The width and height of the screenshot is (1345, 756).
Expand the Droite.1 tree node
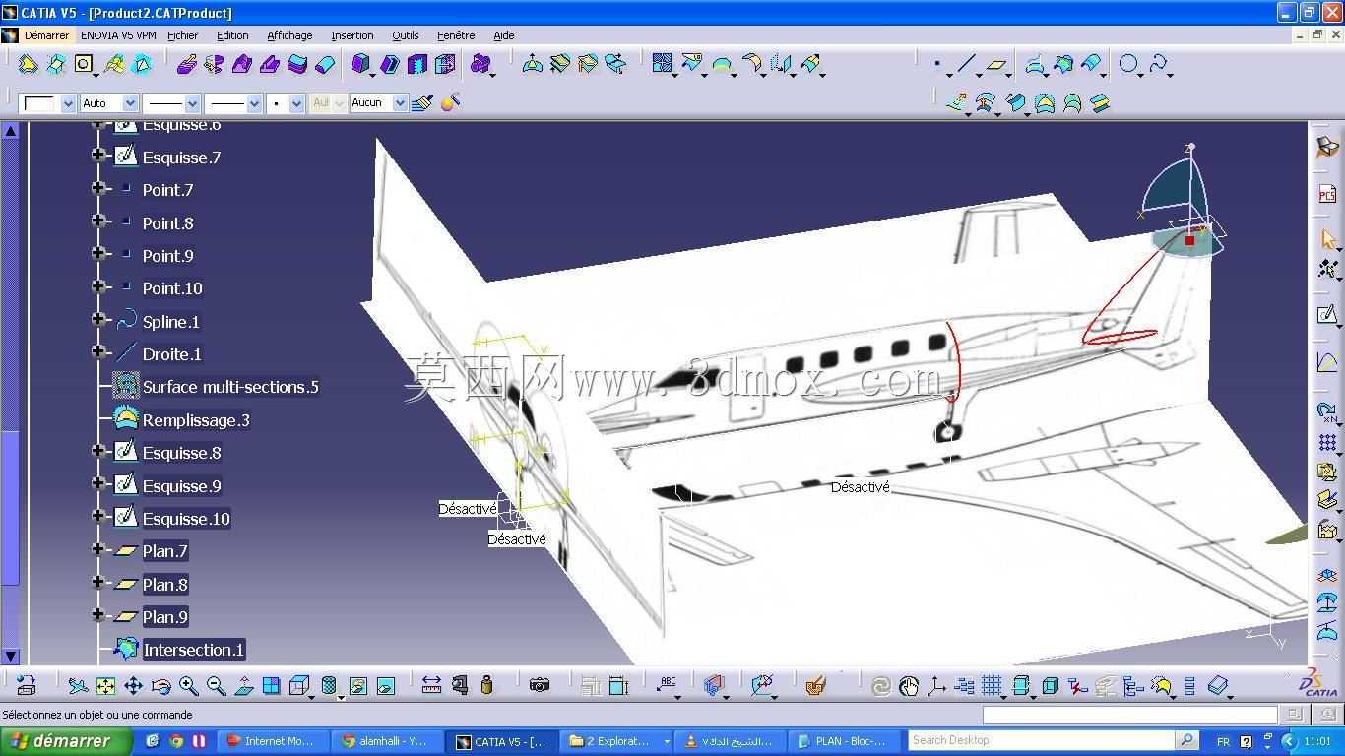[98, 351]
